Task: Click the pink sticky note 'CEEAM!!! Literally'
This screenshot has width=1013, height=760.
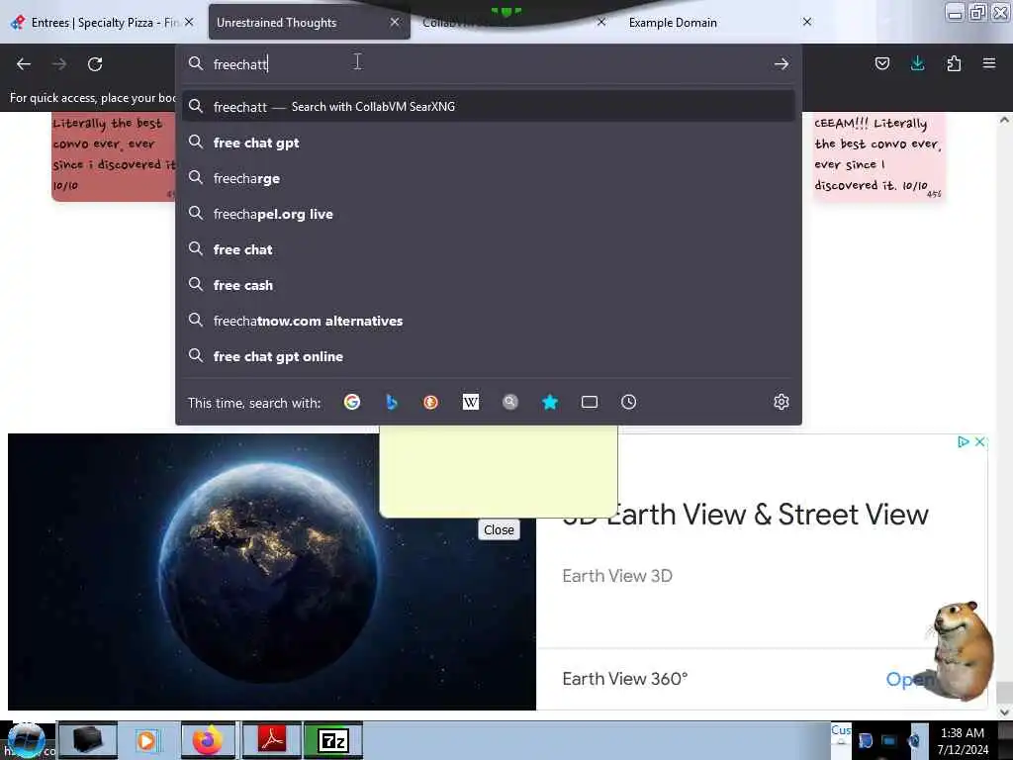Action: coord(878,155)
